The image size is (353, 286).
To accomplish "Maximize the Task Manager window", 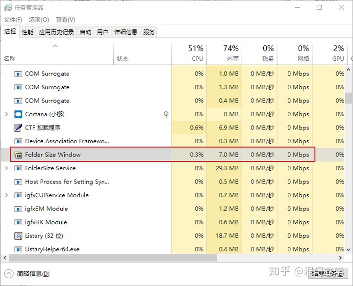I will pos(319,7).
